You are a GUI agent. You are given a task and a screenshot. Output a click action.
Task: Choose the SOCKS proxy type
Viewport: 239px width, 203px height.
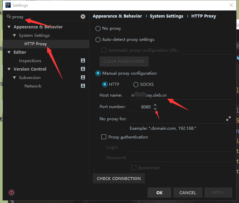pos(136,84)
